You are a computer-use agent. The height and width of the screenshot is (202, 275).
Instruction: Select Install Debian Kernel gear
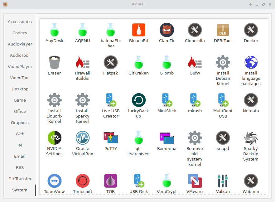coord(223,62)
